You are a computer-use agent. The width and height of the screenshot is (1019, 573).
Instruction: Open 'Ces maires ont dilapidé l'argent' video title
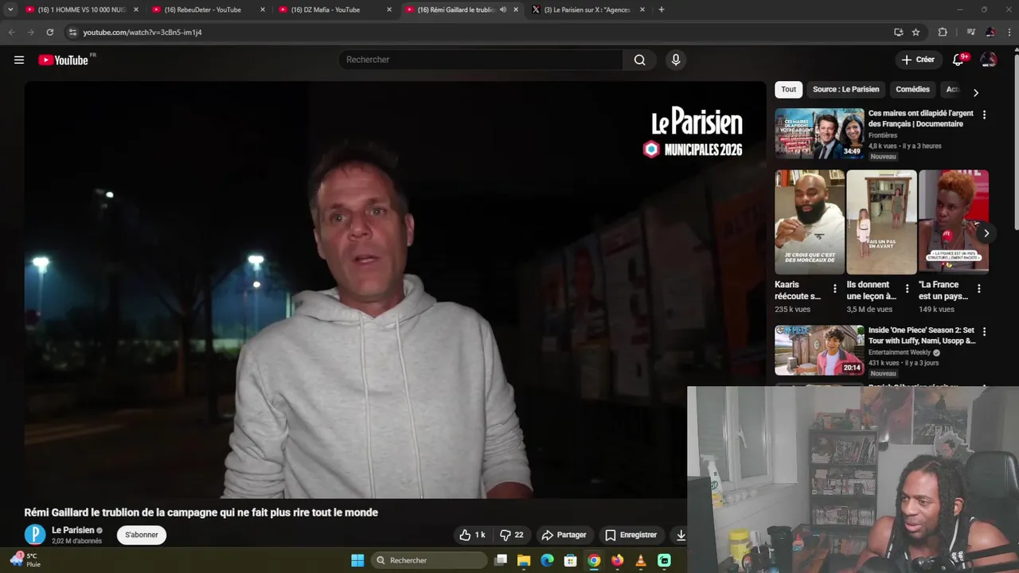921,119
